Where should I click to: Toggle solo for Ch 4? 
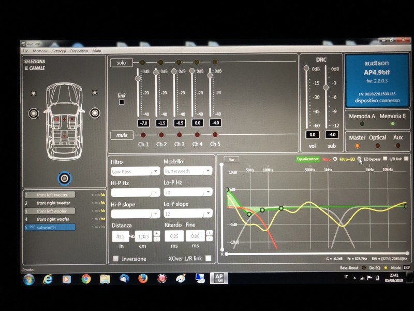197,62
